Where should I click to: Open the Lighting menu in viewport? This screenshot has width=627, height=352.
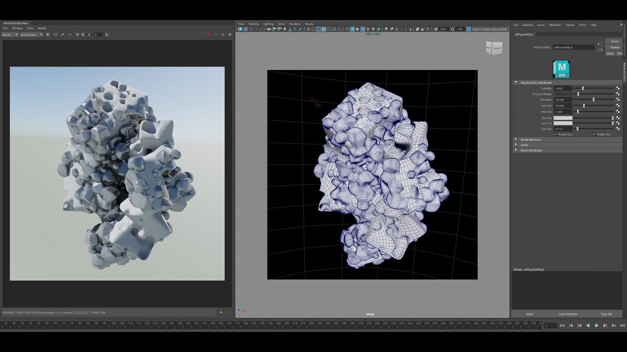point(268,24)
